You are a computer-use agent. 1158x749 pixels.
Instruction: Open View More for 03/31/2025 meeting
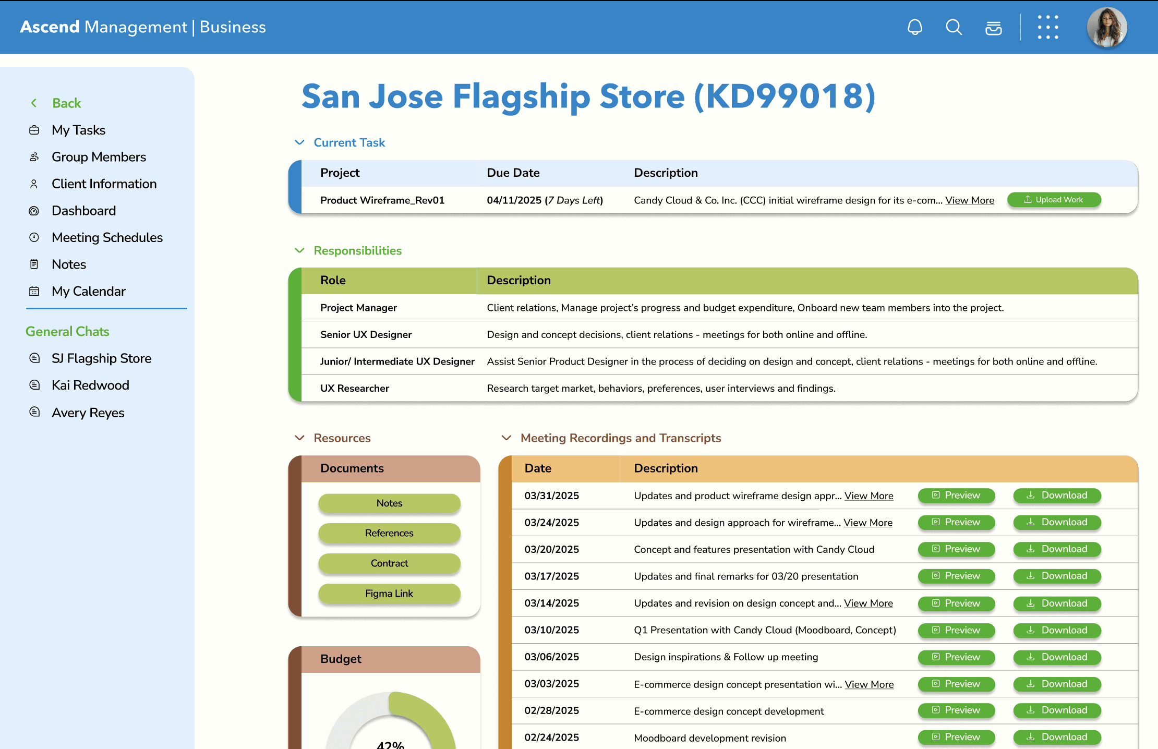pos(868,496)
